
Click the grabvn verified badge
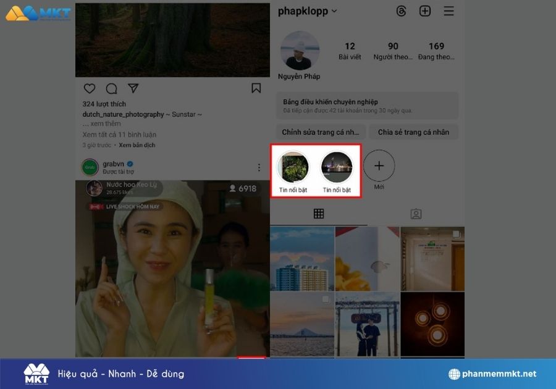(x=130, y=164)
